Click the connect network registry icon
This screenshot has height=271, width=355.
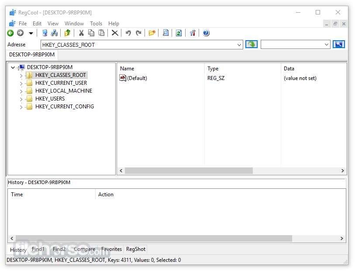(x=54, y=33)
